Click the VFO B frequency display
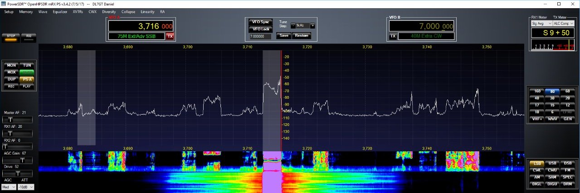Image resolution: width=580 pixels, height=193 pixels. point(422,26)
